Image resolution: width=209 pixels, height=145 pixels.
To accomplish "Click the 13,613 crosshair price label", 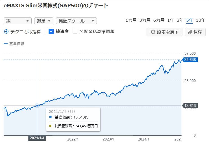I will click(x=190, y=106).
